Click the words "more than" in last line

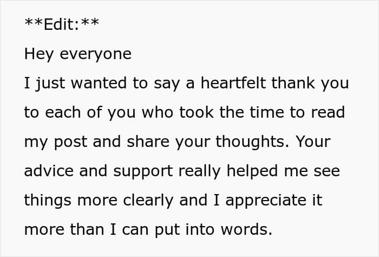pos(64,229)
